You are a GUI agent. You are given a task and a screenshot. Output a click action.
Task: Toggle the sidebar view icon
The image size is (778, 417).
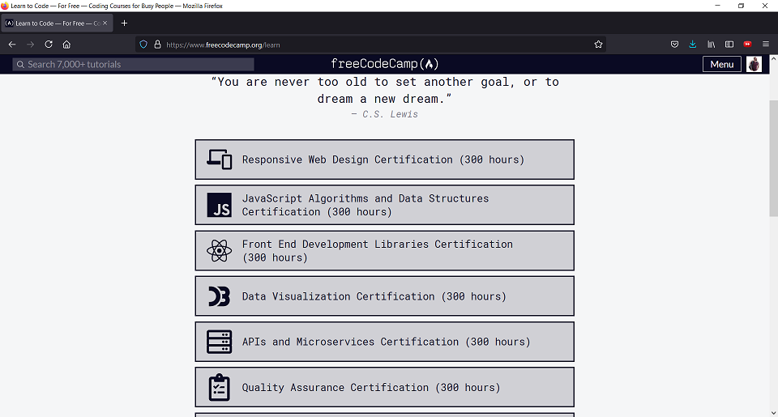click(729, 45)
